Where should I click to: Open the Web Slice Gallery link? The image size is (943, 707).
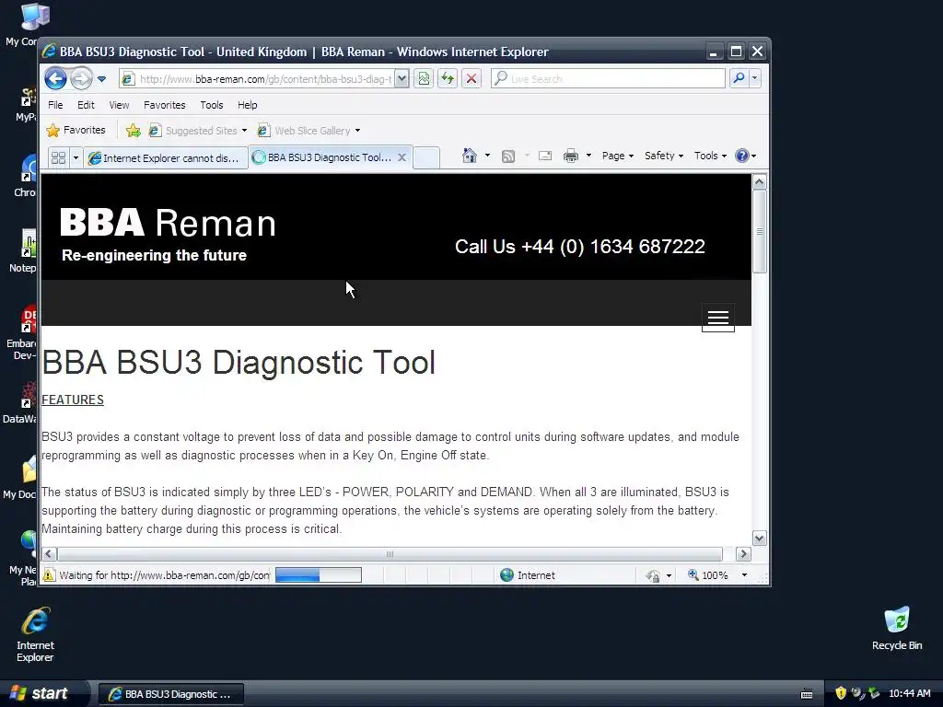pyautogui.click(x=309, y=131)
